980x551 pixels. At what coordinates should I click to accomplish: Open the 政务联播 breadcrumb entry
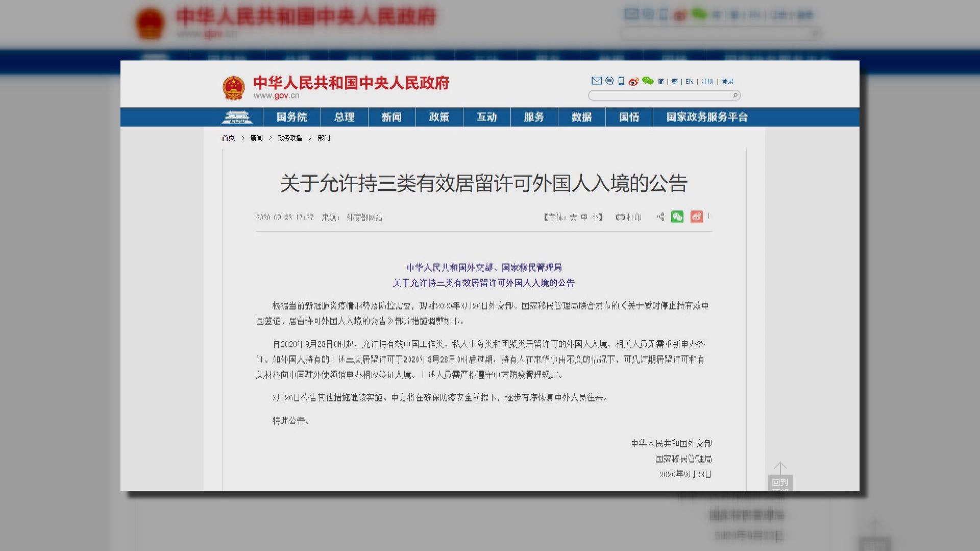289,138
